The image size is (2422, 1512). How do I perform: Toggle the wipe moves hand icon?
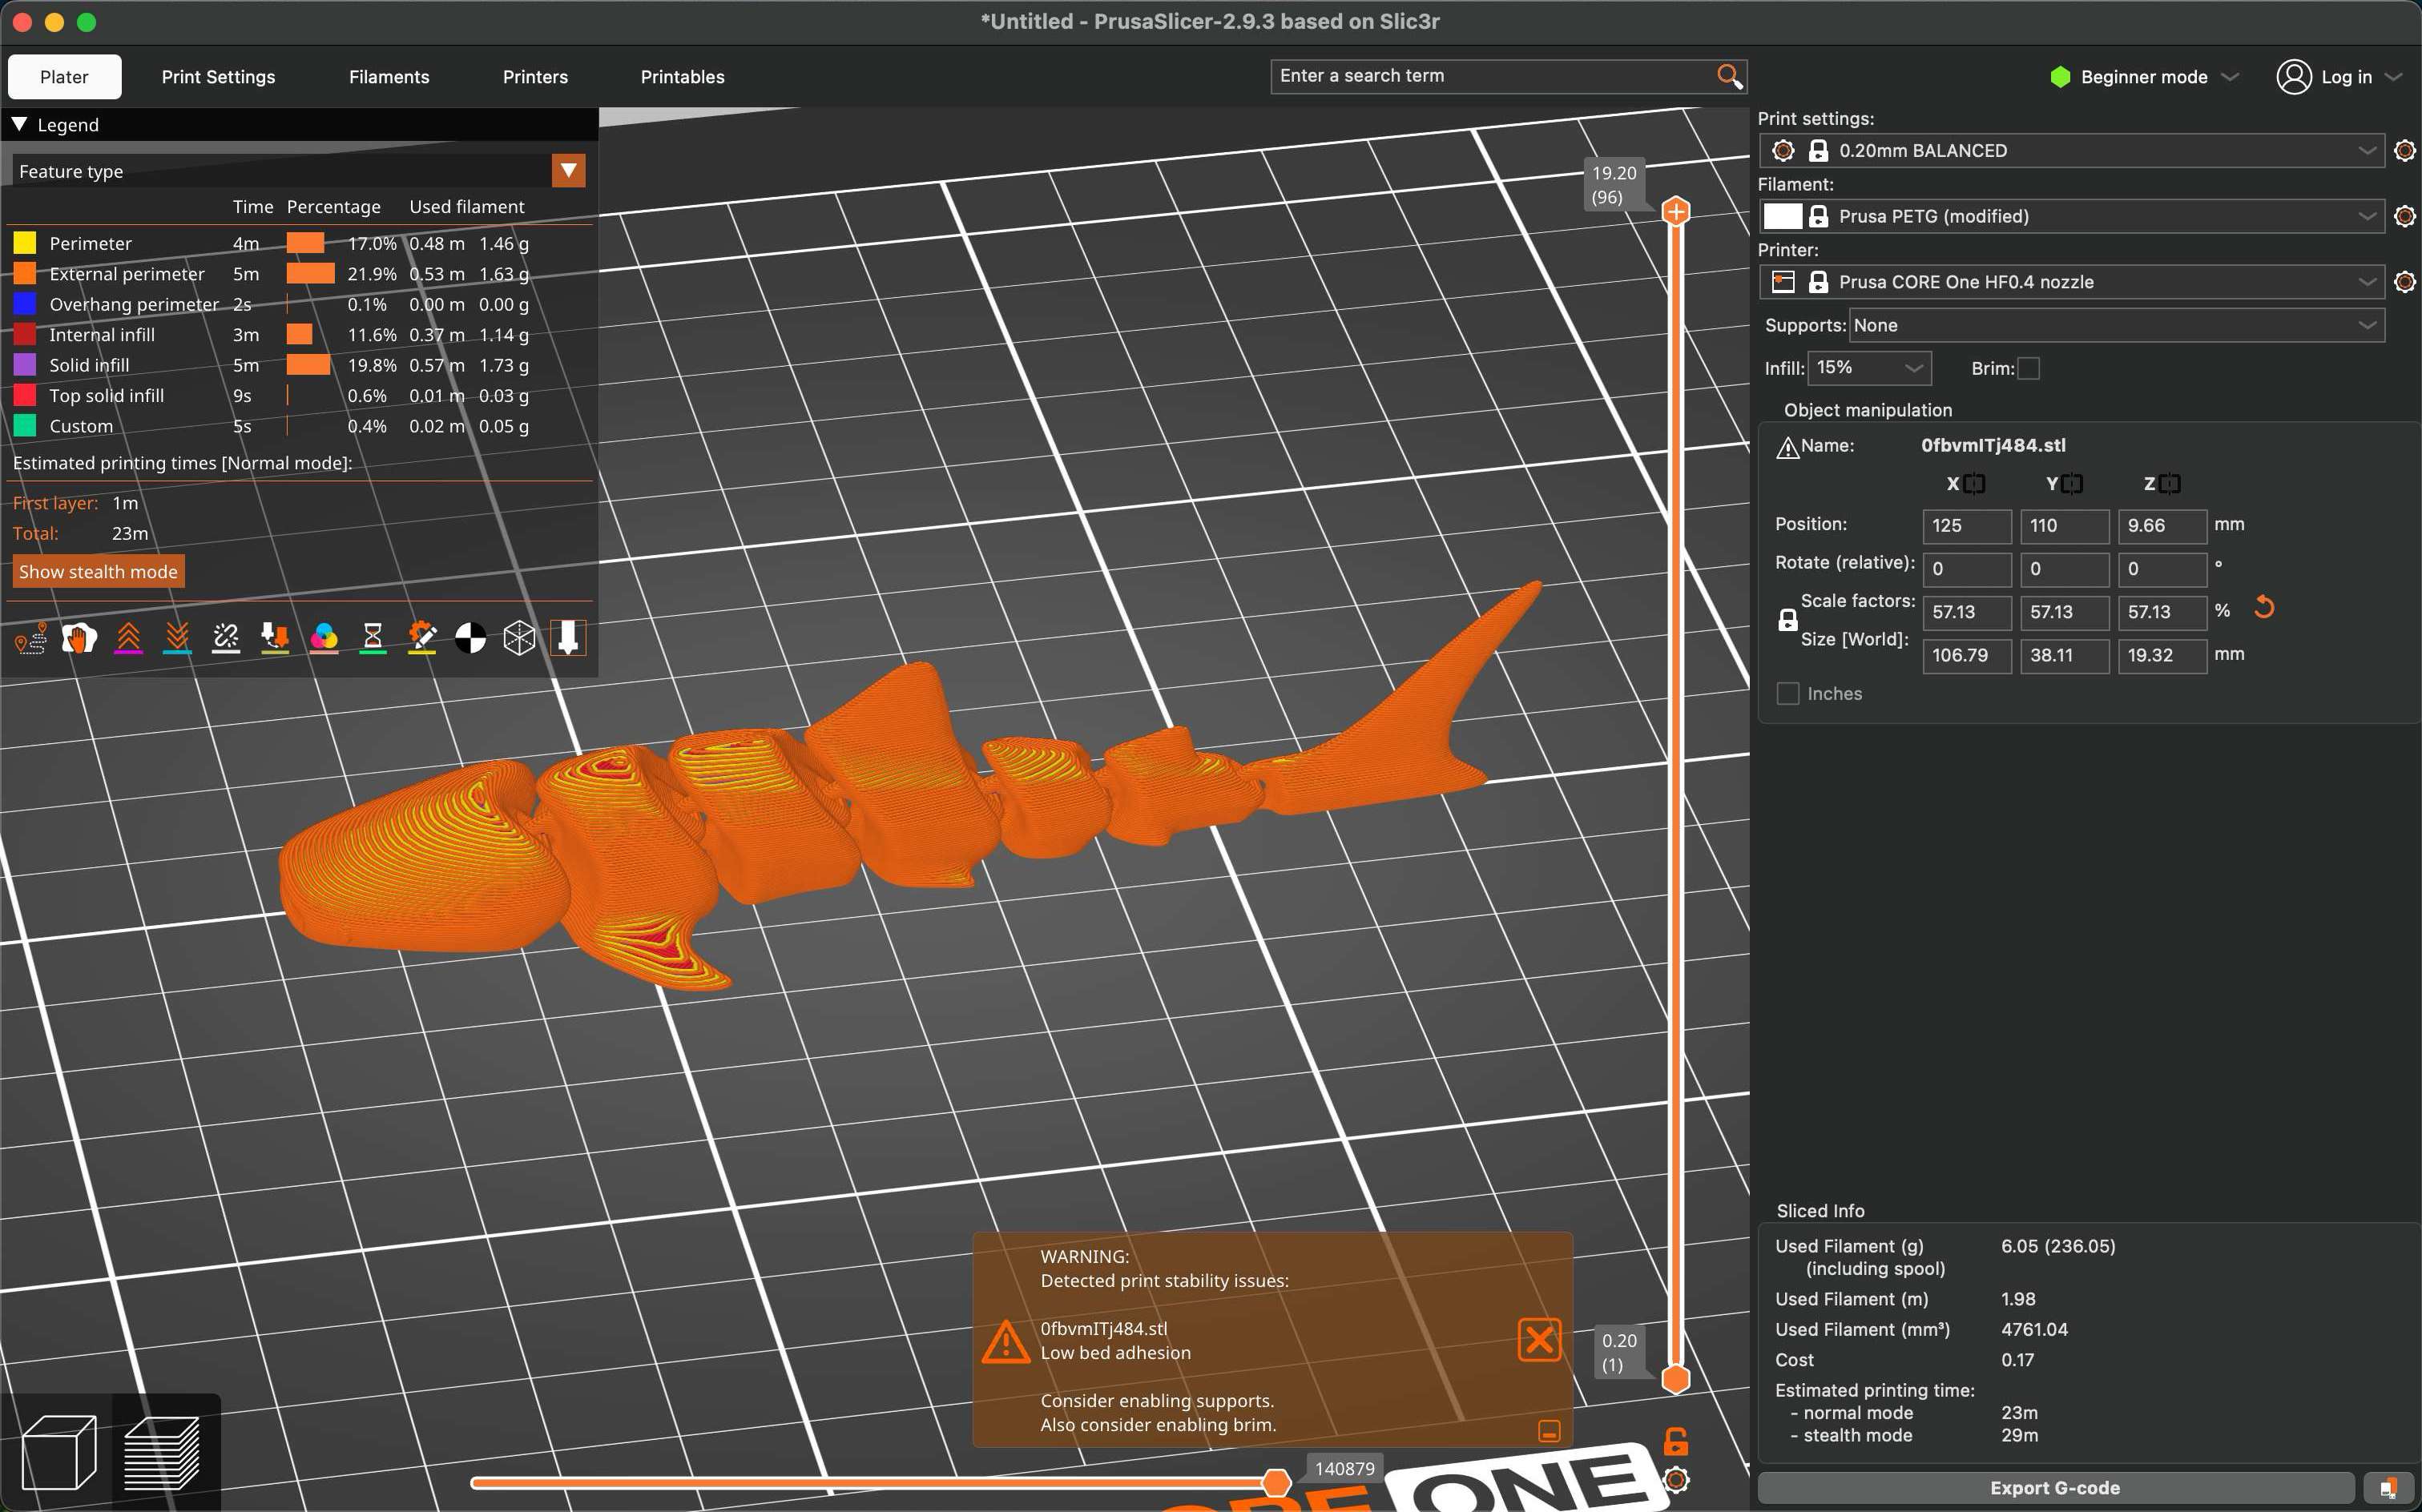pos(79,638)
